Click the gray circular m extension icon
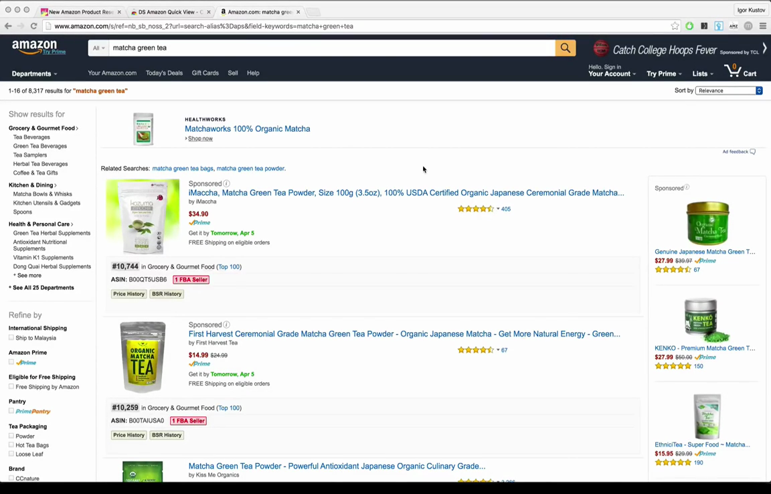 748,26
